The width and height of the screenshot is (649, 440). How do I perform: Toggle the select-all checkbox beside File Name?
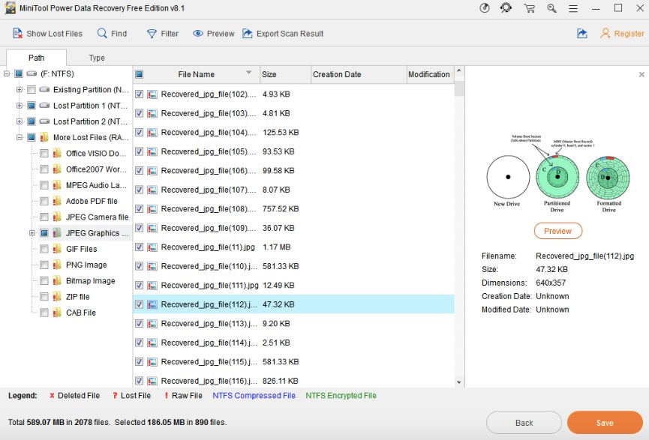point(140,74)
